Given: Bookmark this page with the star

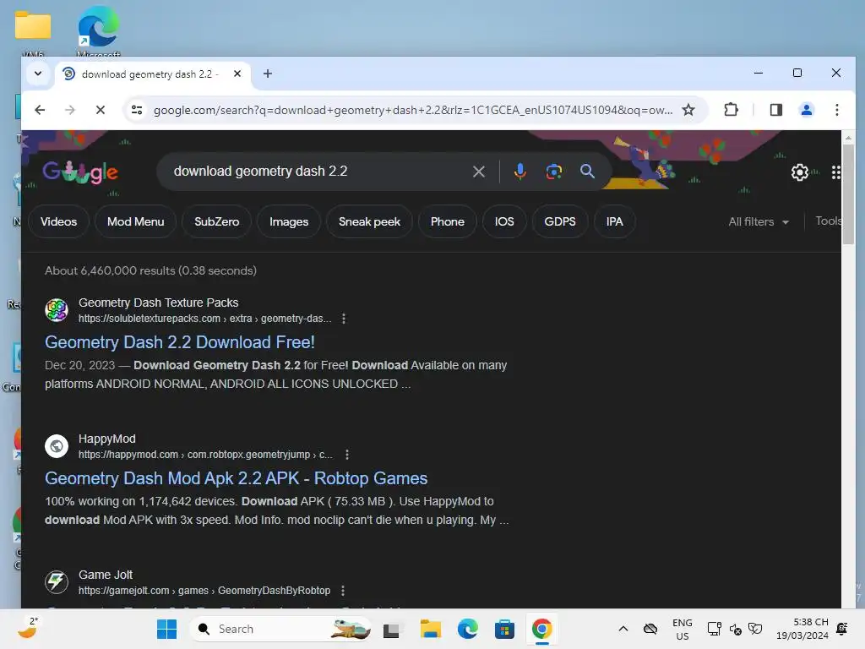Looking at the screenshot, I should coord(688,110).
